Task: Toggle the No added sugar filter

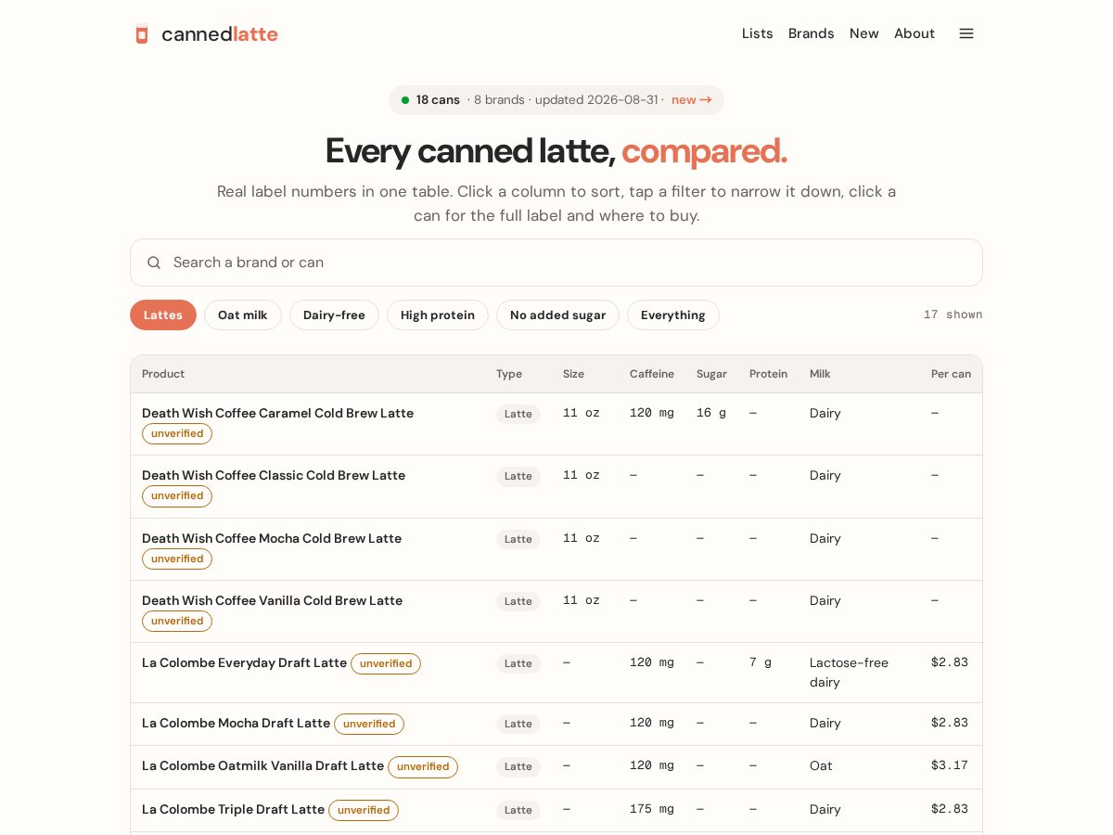Action: pyautogui.click(x=557, y=315)
